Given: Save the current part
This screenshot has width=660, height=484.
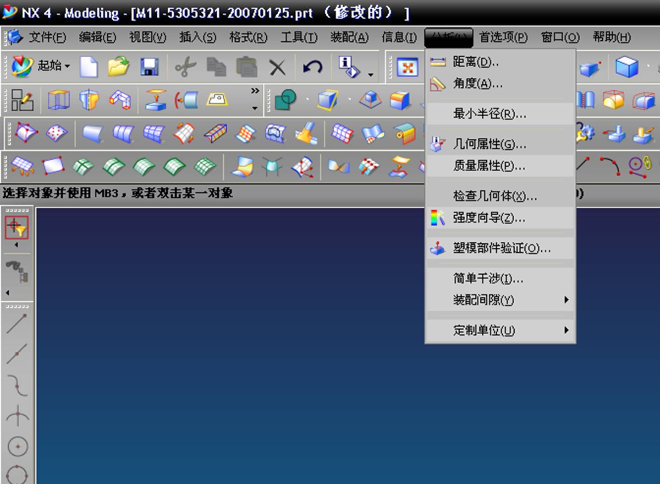Looking at the screenshot, I should coord(148,66).
